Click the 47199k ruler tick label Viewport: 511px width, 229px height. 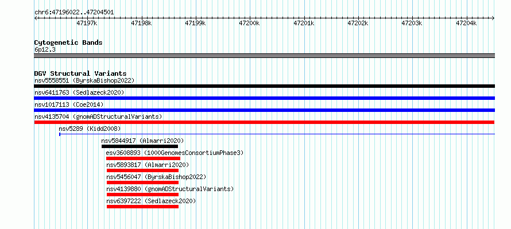coord(196,24)
